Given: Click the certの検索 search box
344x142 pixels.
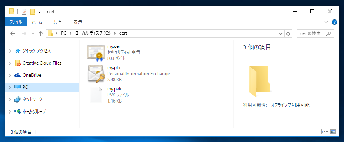Looking at the screenshot, I should (x=315, y=34).
